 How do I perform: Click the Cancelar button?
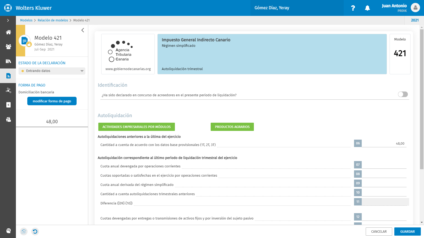tap(379, 232)
